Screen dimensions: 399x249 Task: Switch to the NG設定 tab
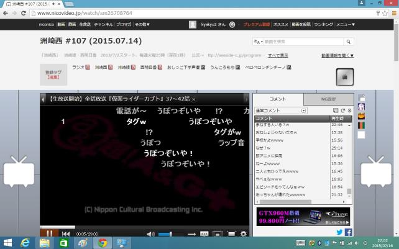click(328, 99)
